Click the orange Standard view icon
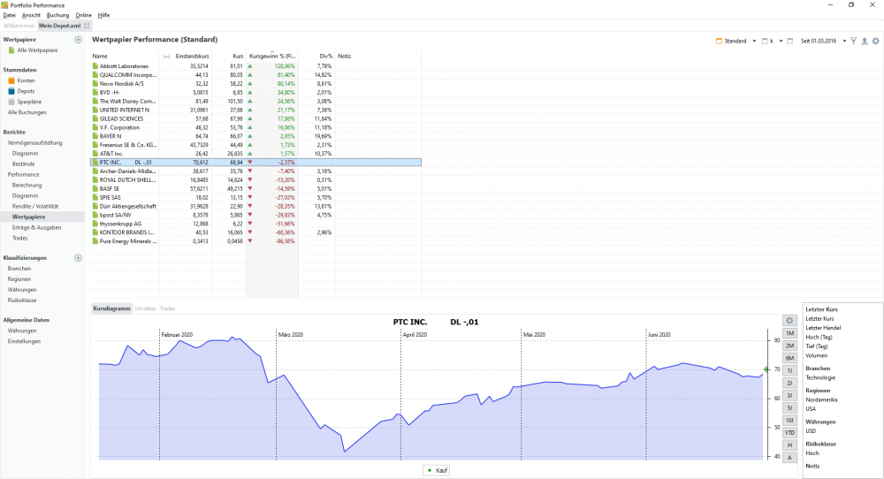The width and height of the screenshot is (884, 479). [719, 42]
